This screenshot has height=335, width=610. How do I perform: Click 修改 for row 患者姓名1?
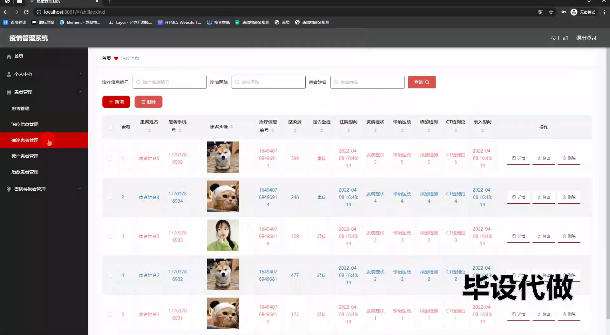tap(544, 314)
